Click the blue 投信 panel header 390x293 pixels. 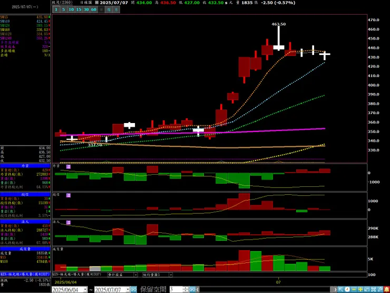(25, 194)
